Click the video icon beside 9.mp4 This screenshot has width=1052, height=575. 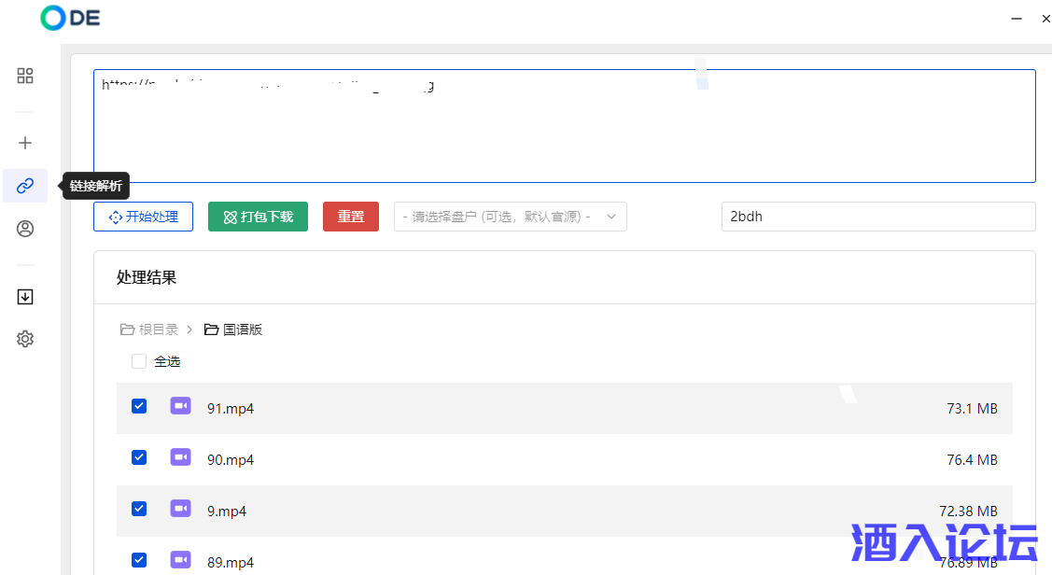click(180, 509)
